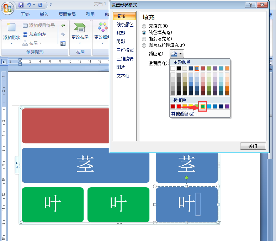276x241 pixels.
Task: Close the 设置形状格式 dialog
Action: [x=262, y=5]
